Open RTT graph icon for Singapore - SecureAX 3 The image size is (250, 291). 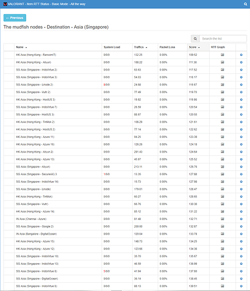click(x=223, y=174)
